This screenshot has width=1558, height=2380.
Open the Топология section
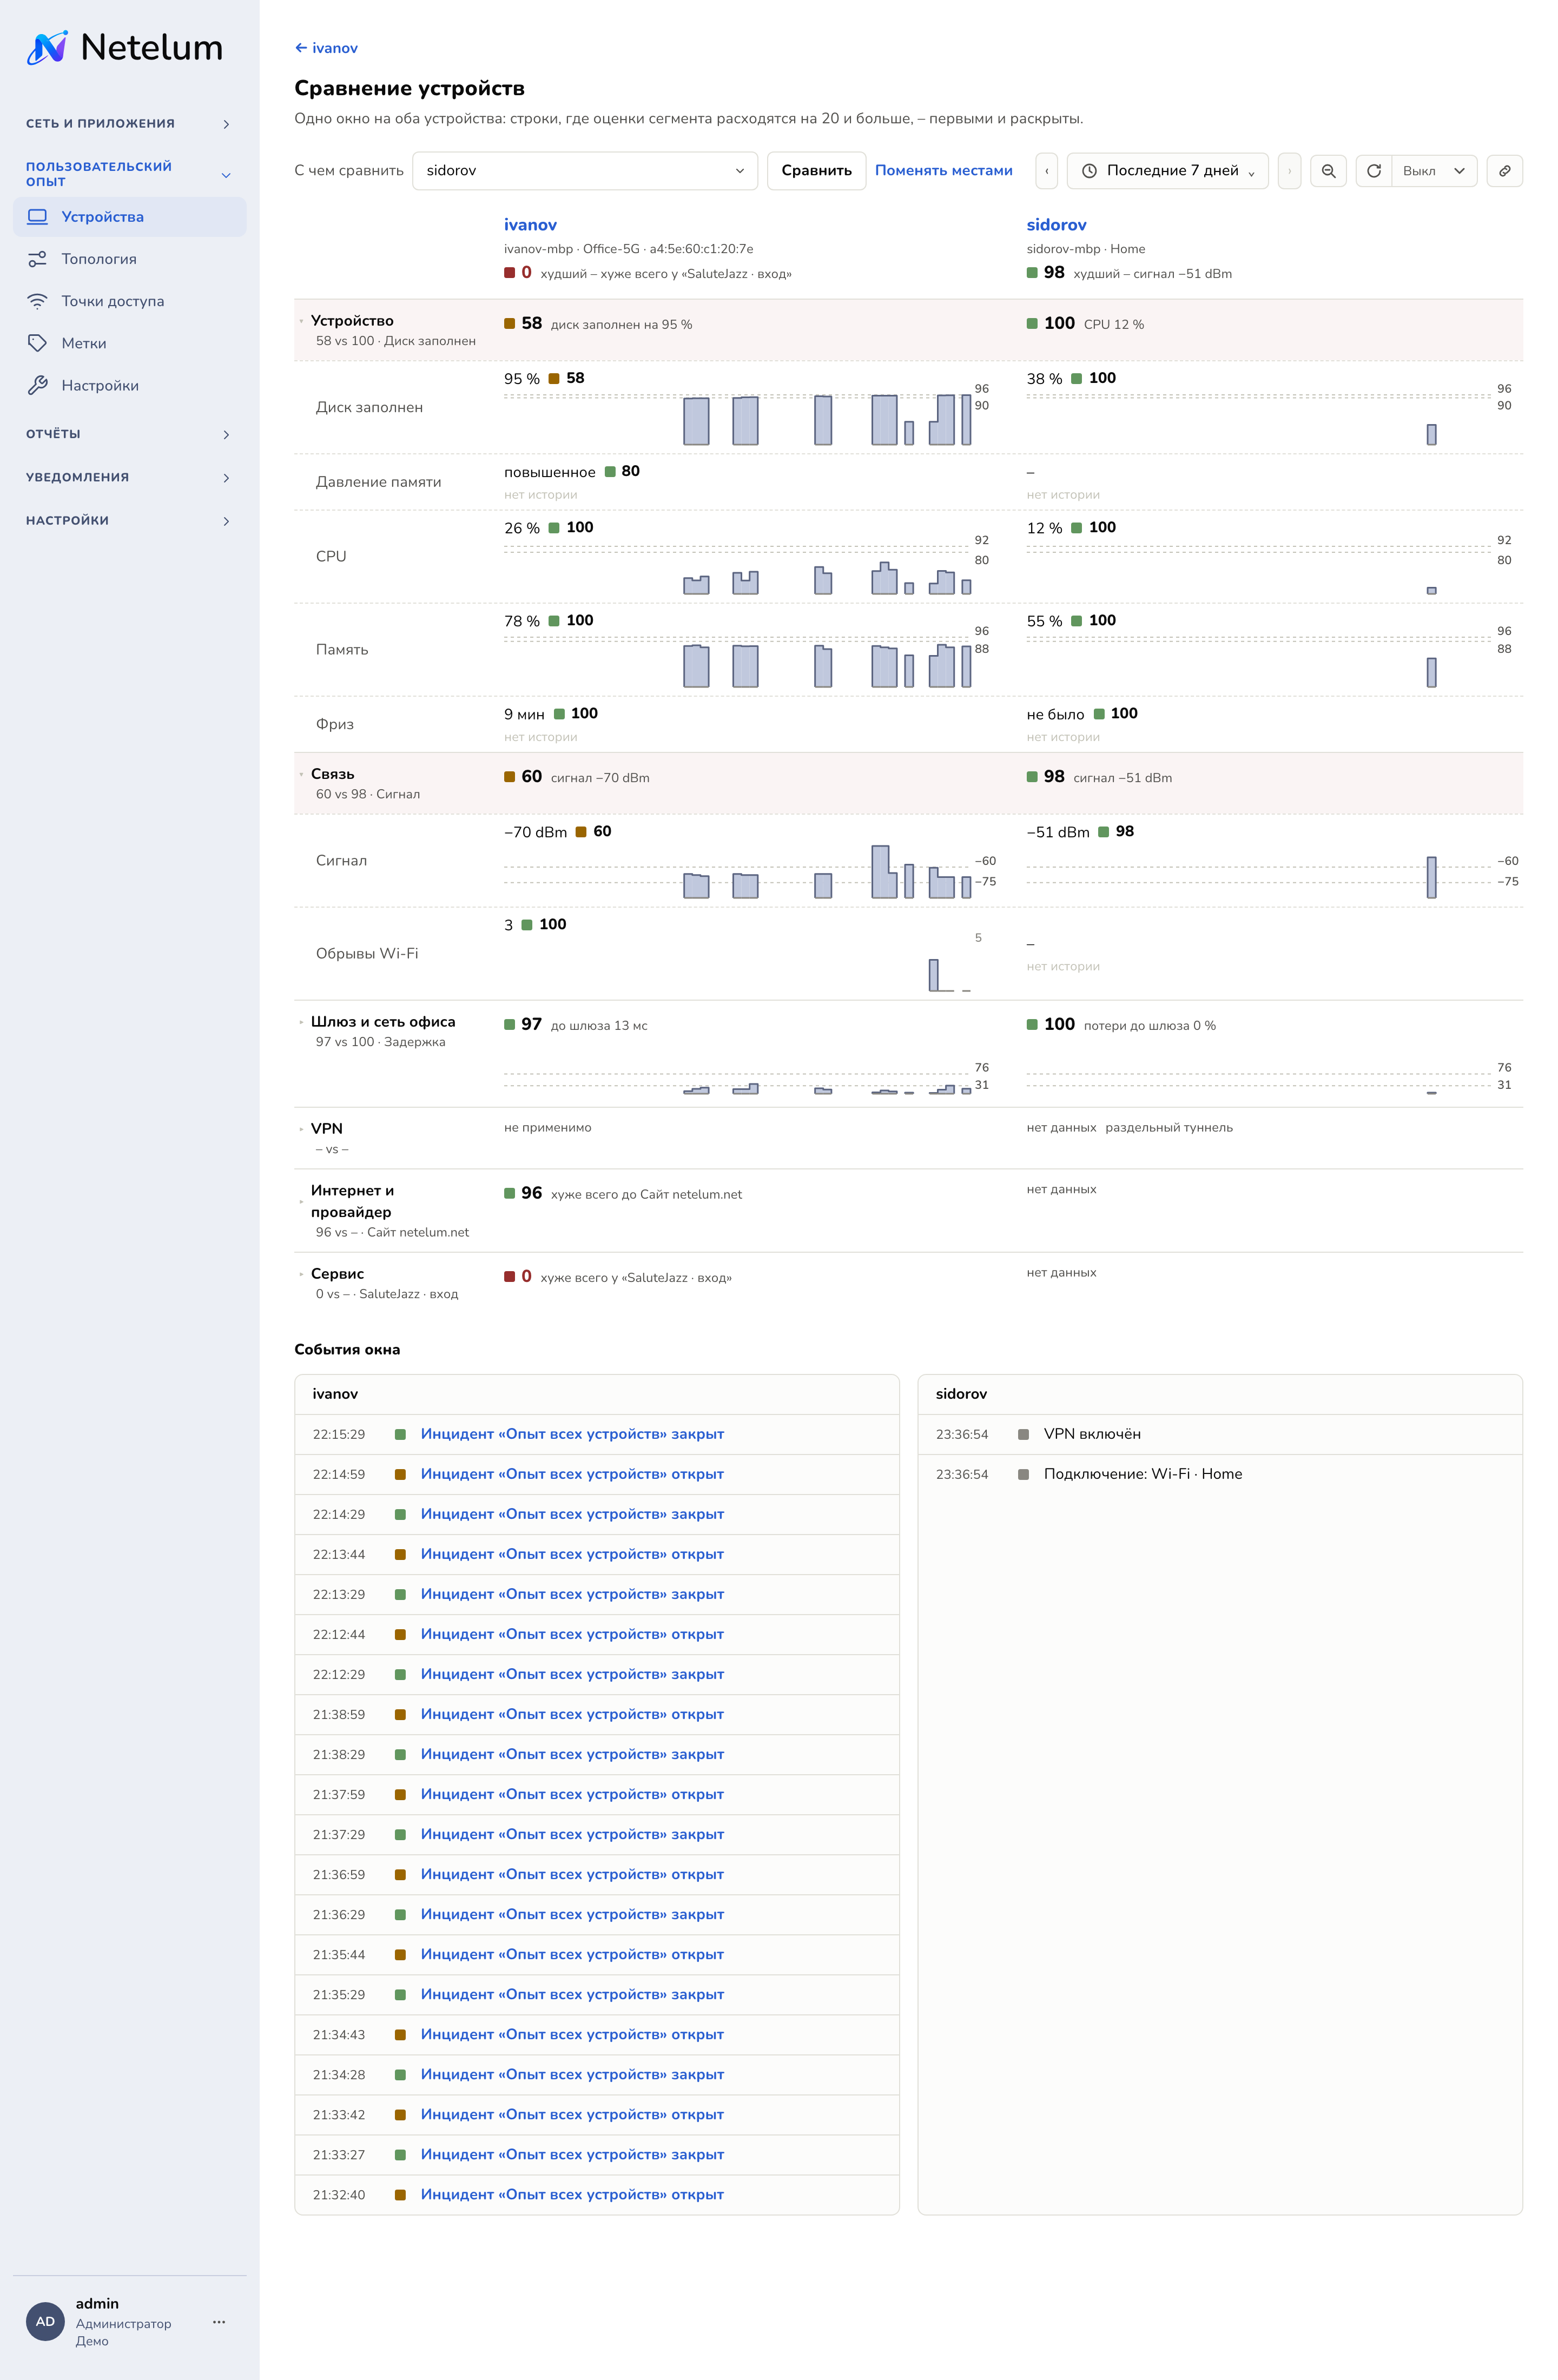pos(130,259)
